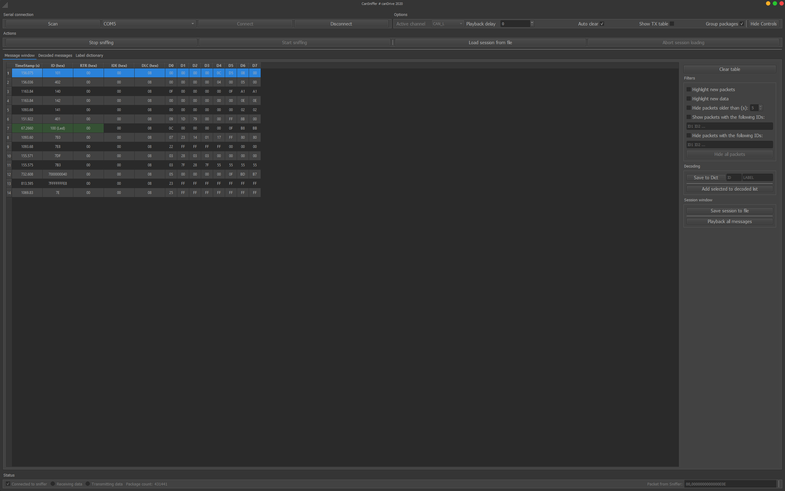Click Save session to file button

tap(729, 211)
